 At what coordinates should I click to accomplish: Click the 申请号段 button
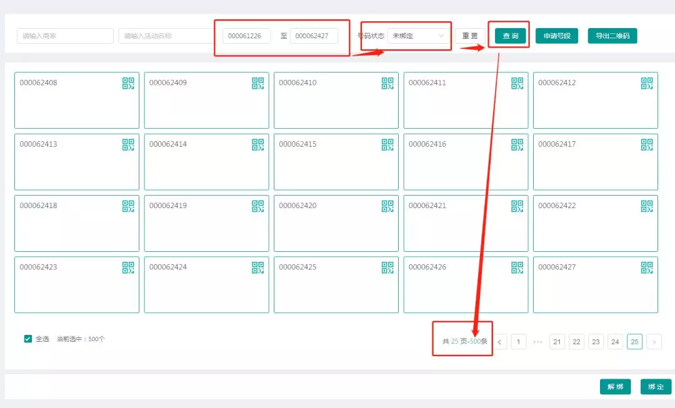(x=556, y=36)
